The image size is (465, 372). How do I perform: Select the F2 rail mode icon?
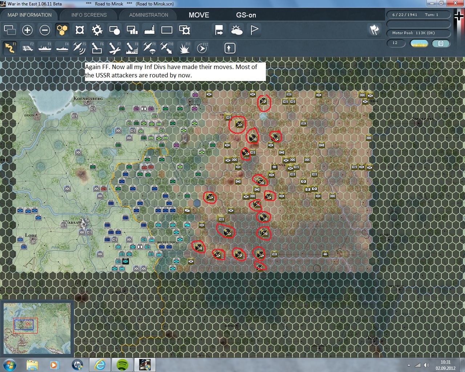28,48
